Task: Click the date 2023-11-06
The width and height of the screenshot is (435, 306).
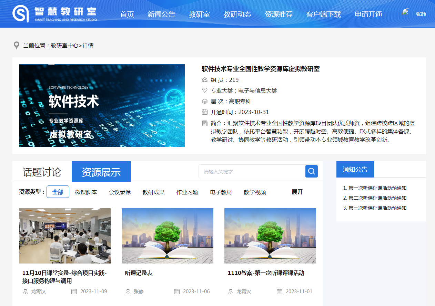Action: point(196,291)
